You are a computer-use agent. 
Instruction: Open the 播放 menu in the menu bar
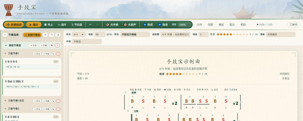coord(221,25)
